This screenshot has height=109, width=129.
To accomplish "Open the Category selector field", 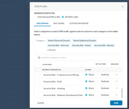I will point(78,45).
